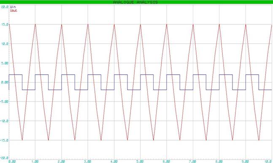
Task: Click the 5.00 time axis label
Action: pyautogui.click(x=140, y=161)
